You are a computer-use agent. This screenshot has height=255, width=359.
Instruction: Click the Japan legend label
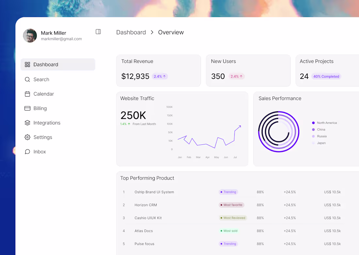click(x=321, y=143)
